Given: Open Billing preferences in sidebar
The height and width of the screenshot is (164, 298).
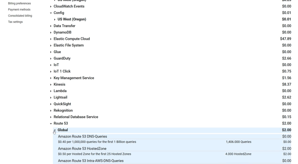Looking at the screenshot, I should tap(19, 3).
